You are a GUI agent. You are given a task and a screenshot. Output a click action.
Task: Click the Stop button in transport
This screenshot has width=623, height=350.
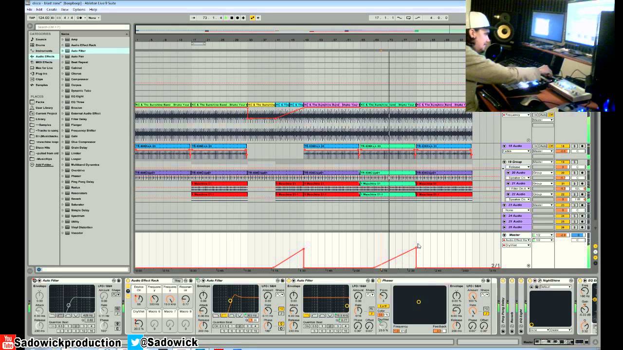click(232, 17)
